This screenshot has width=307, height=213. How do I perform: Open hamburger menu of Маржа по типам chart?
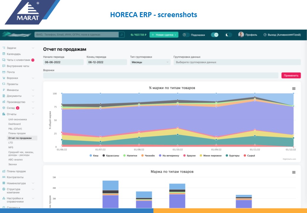294,172
